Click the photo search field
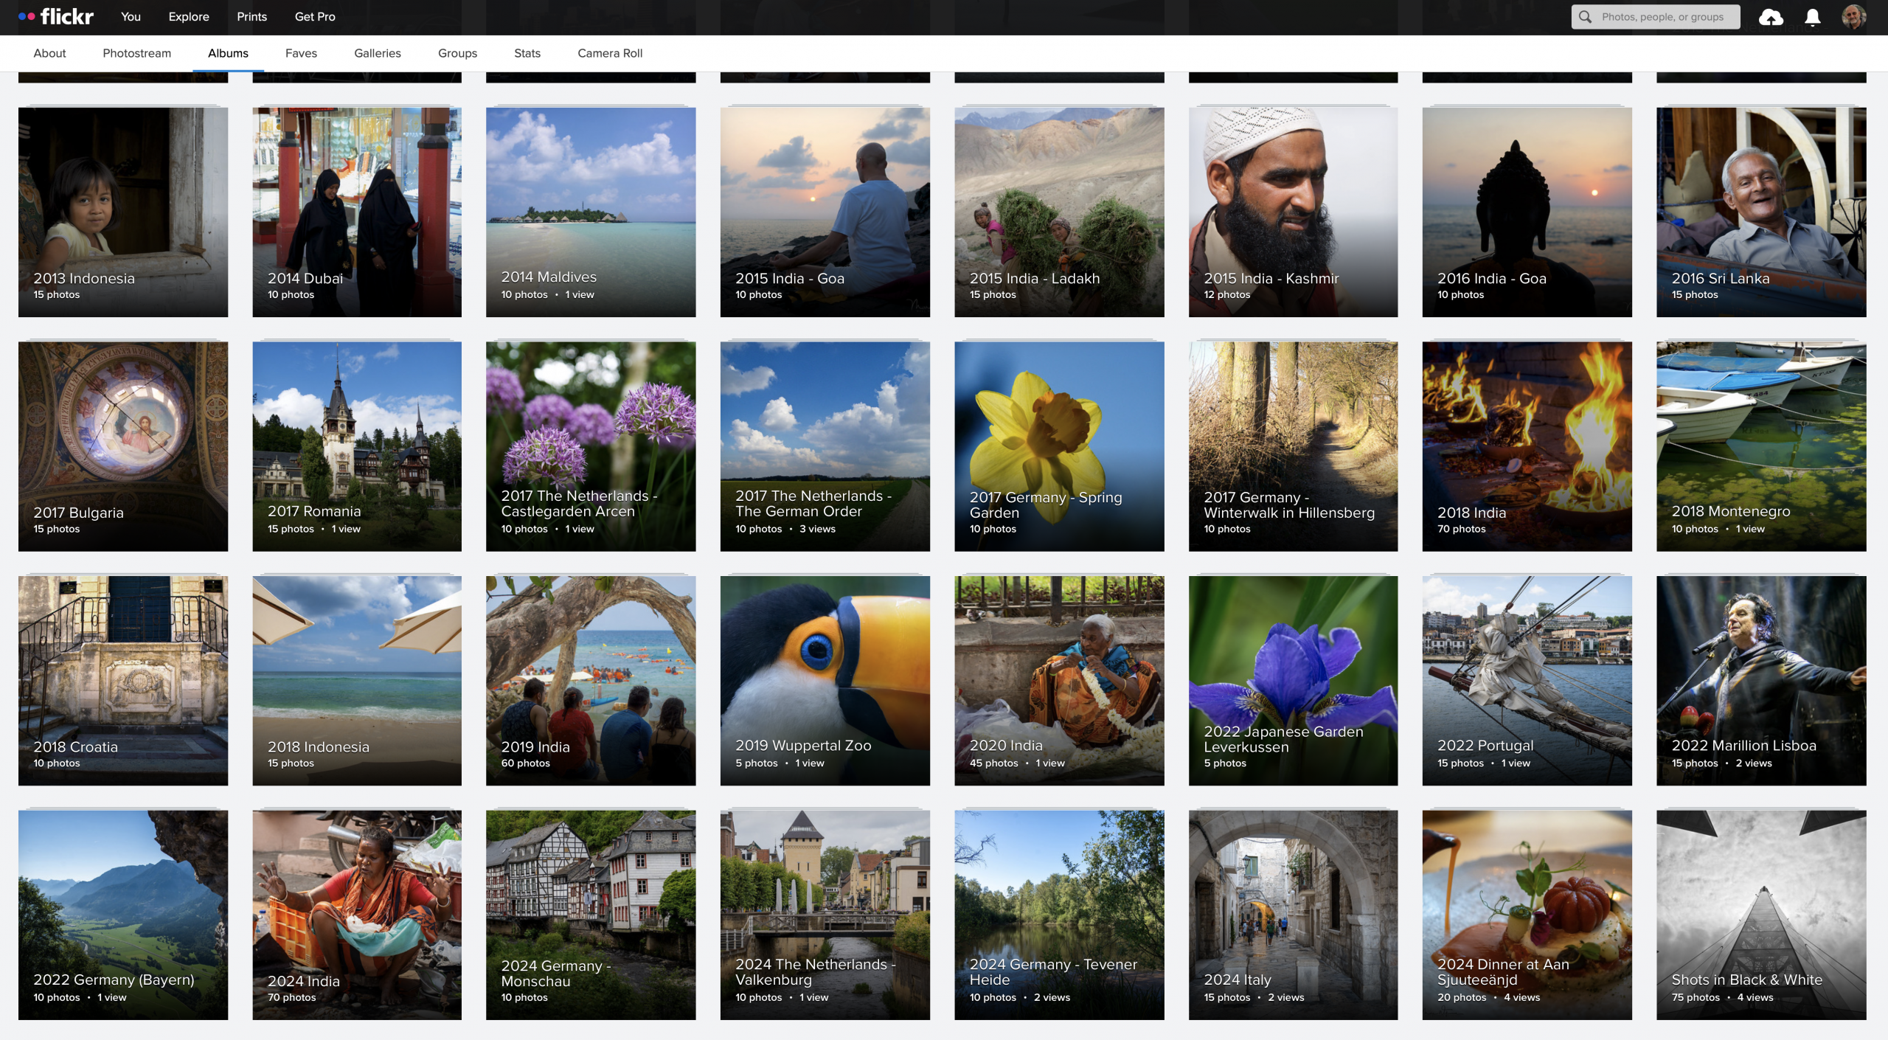 tap(1662, 17)
